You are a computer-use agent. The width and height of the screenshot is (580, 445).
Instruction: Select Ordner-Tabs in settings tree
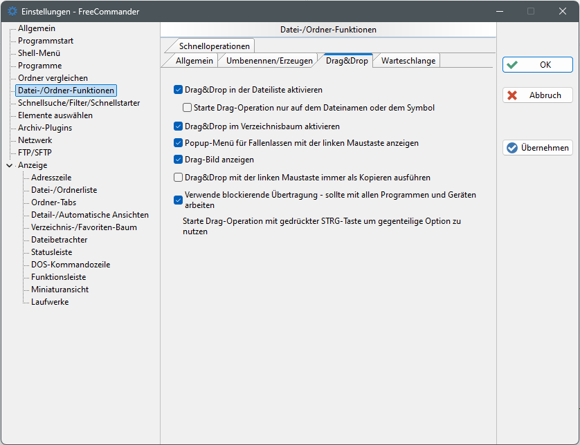coord(53,202)
